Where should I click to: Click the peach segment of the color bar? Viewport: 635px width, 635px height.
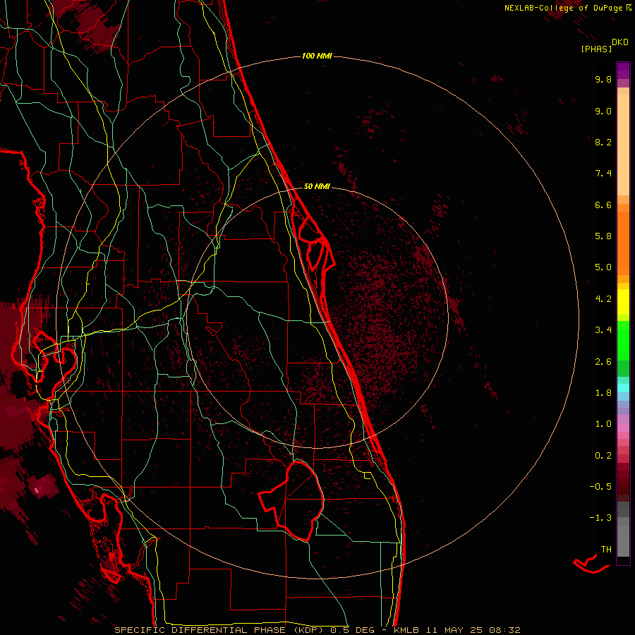coord(623,145)
